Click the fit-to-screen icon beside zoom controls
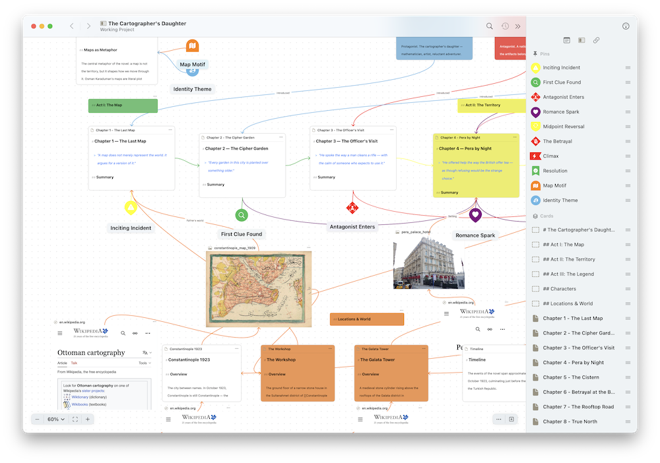The image size is (660, 463). pos(75,419)
